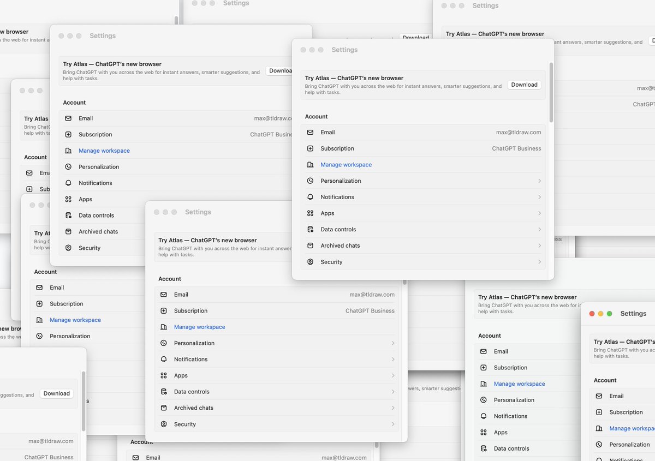Click Subscription icon in left window under Security list
655x461 pixels.
[39, 304]
